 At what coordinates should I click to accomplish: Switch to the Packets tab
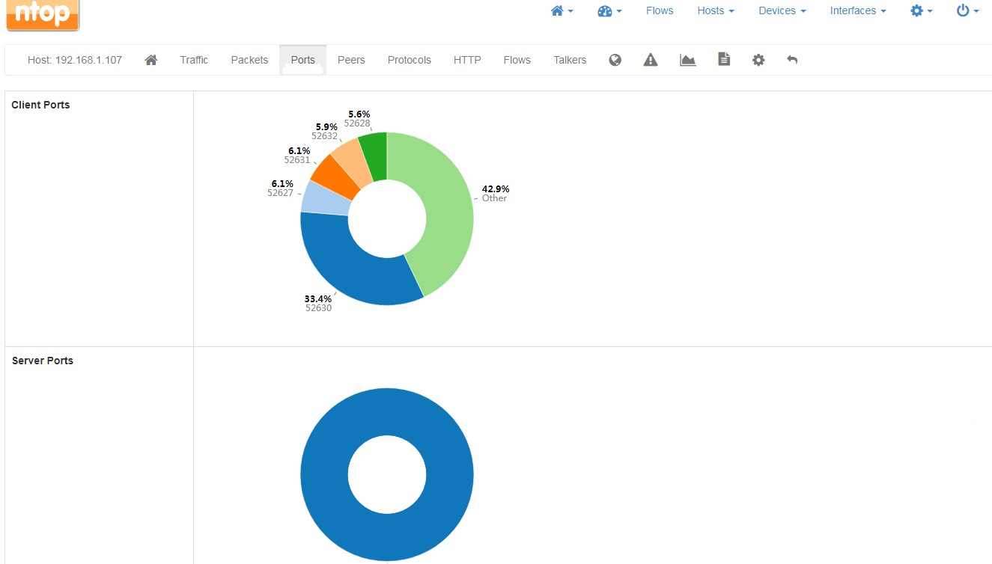pyautogui.click(x=249, y=60)
